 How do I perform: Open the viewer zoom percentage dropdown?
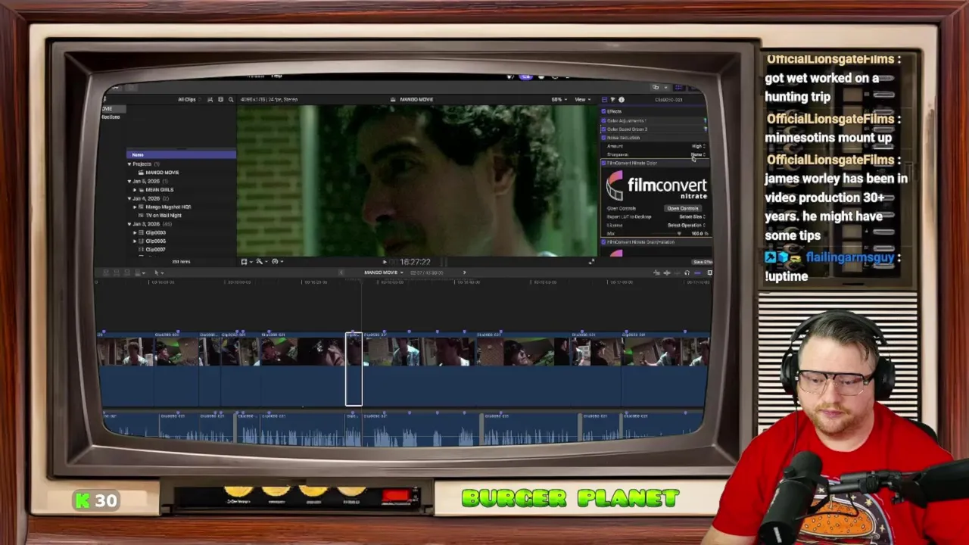pos(558,99)
